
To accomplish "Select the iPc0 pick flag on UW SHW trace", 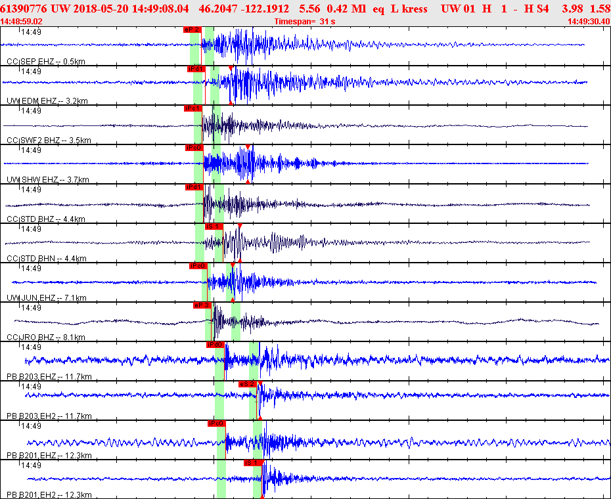I will (194, 148).
